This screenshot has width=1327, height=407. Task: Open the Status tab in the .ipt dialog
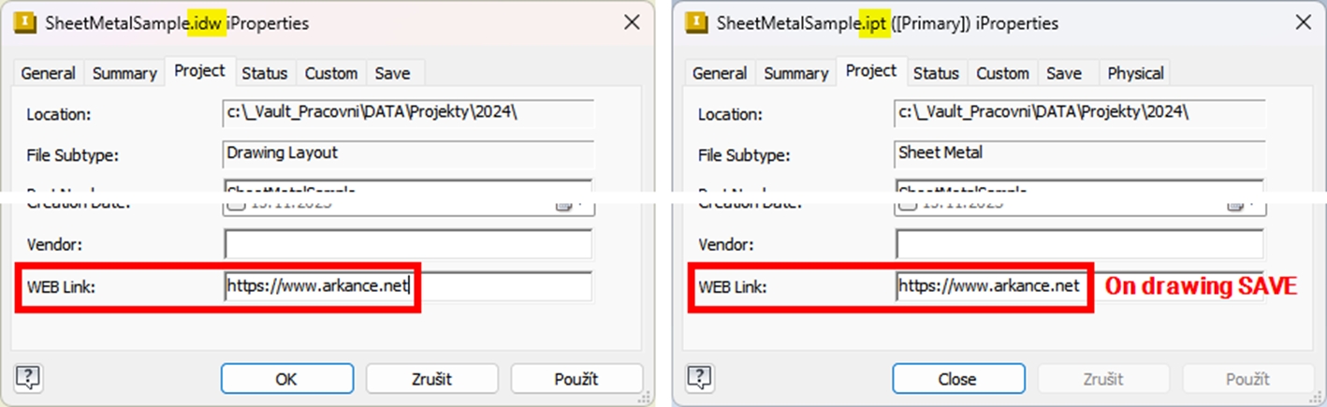[935, 73]
